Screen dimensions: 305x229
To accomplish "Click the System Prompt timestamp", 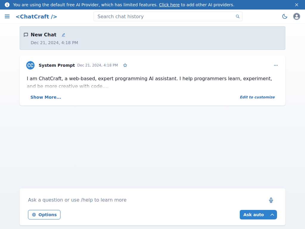I will [x=97, y=65].
